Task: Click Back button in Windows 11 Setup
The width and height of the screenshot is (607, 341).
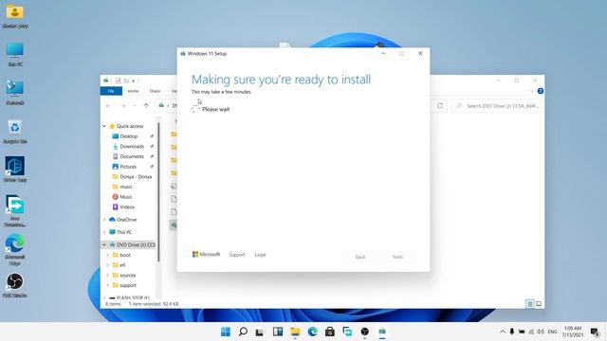Action: (x=360, y=257)
